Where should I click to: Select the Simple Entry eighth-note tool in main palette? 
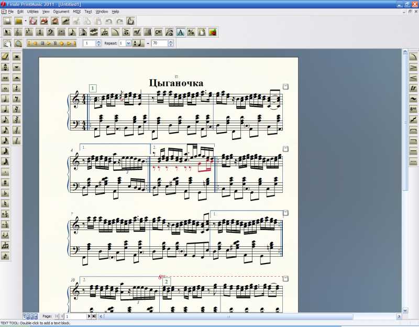pyautogui.click(x=72, y=32)
